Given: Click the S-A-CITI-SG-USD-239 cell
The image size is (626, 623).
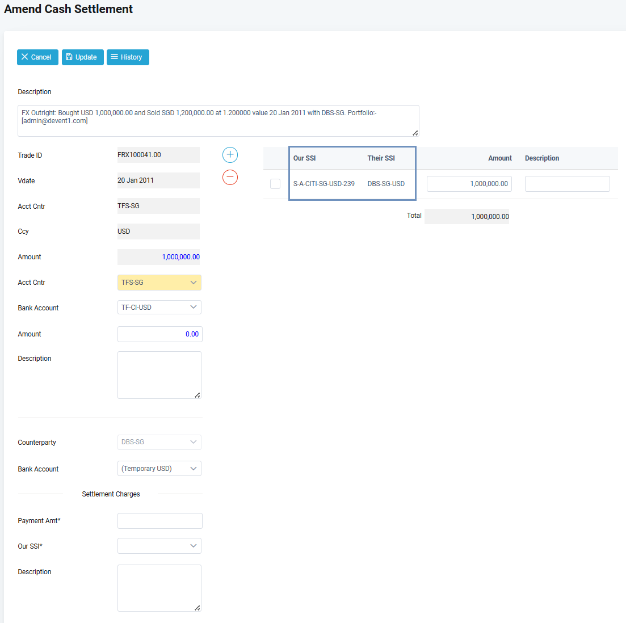Looking at the screenshot, I should (x=323, y=184).
